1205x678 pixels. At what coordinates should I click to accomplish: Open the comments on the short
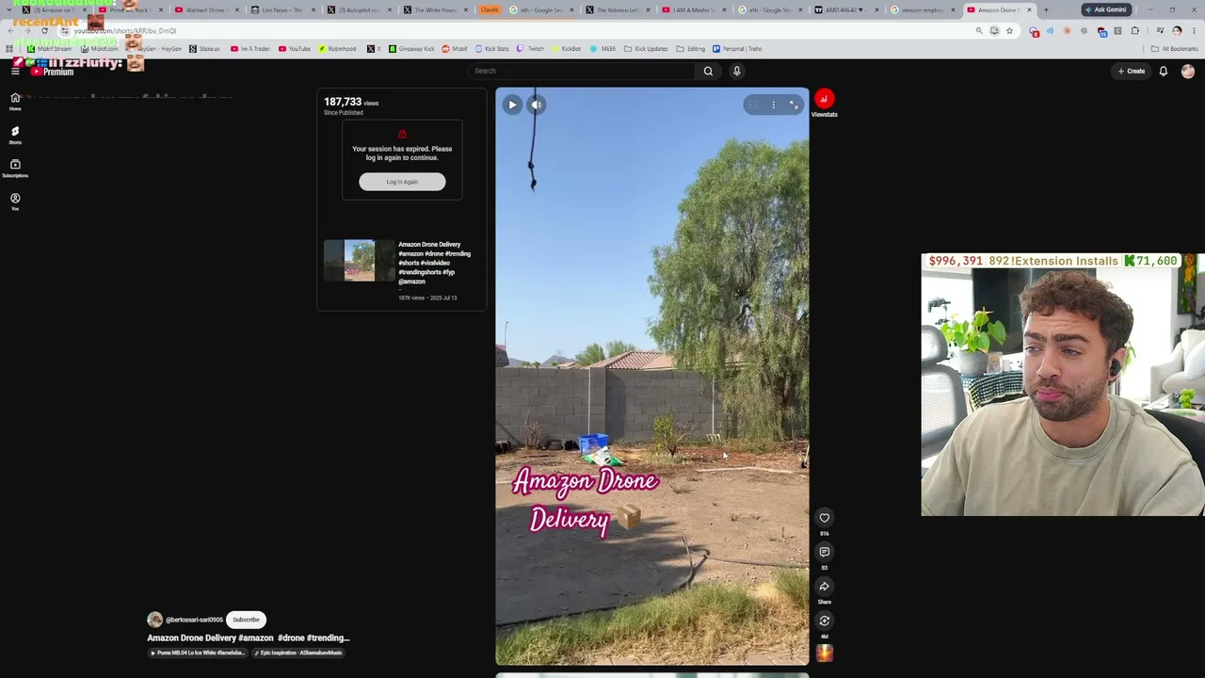coord(824,552)
